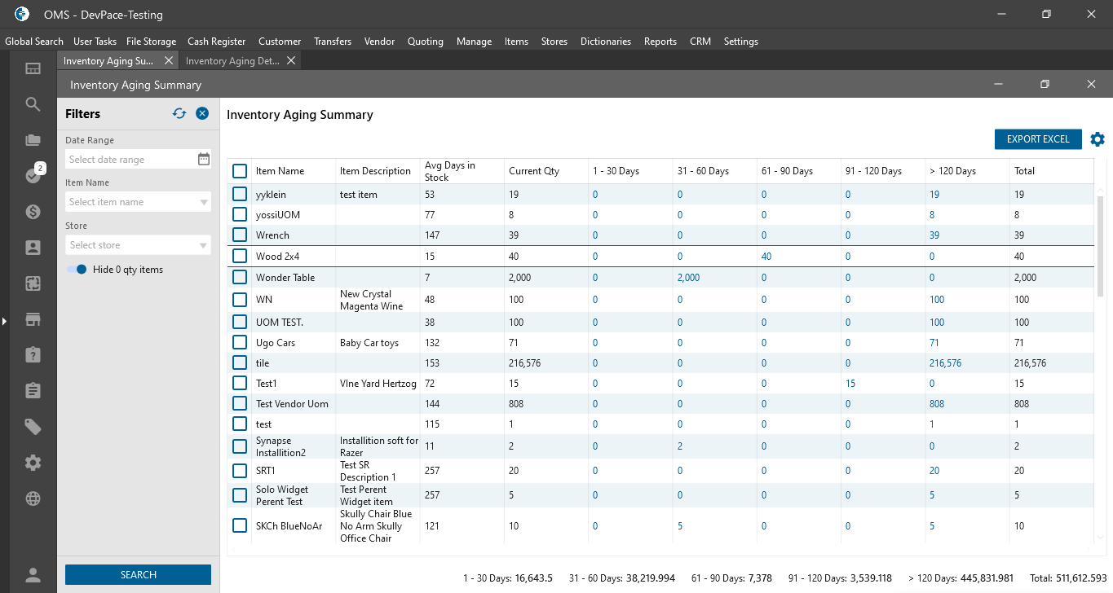This screenshot has height=593, width=1113.
Task: Expand the Item Name dropdown
Action: [x=204, y=202]
